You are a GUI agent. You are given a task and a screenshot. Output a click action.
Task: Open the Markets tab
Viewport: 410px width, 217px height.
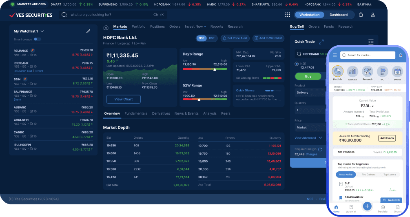tap(120, 27)
